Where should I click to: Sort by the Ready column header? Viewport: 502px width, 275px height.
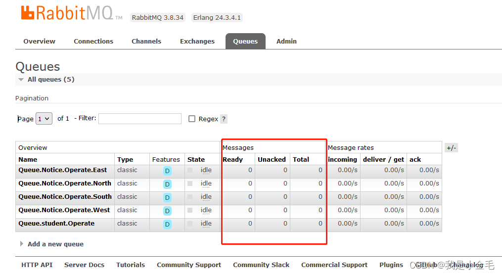[x=233, y=159]
